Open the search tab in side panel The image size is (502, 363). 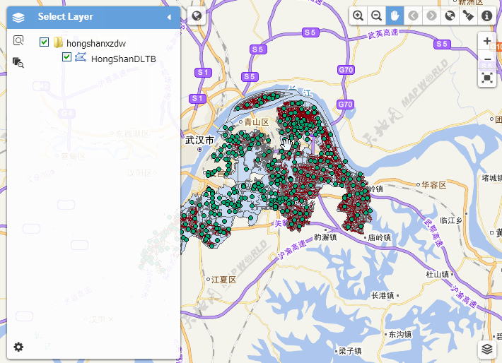pyautogui.click(x=18, y=41)
